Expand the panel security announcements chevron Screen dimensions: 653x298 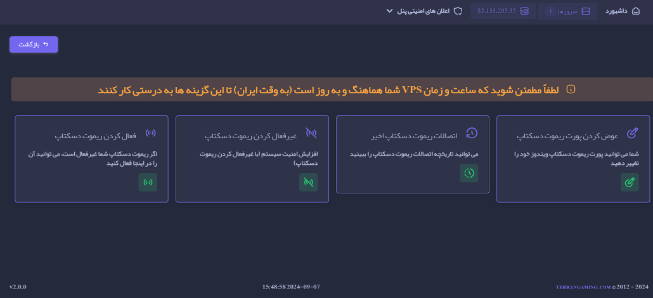[x=390, y=11]
